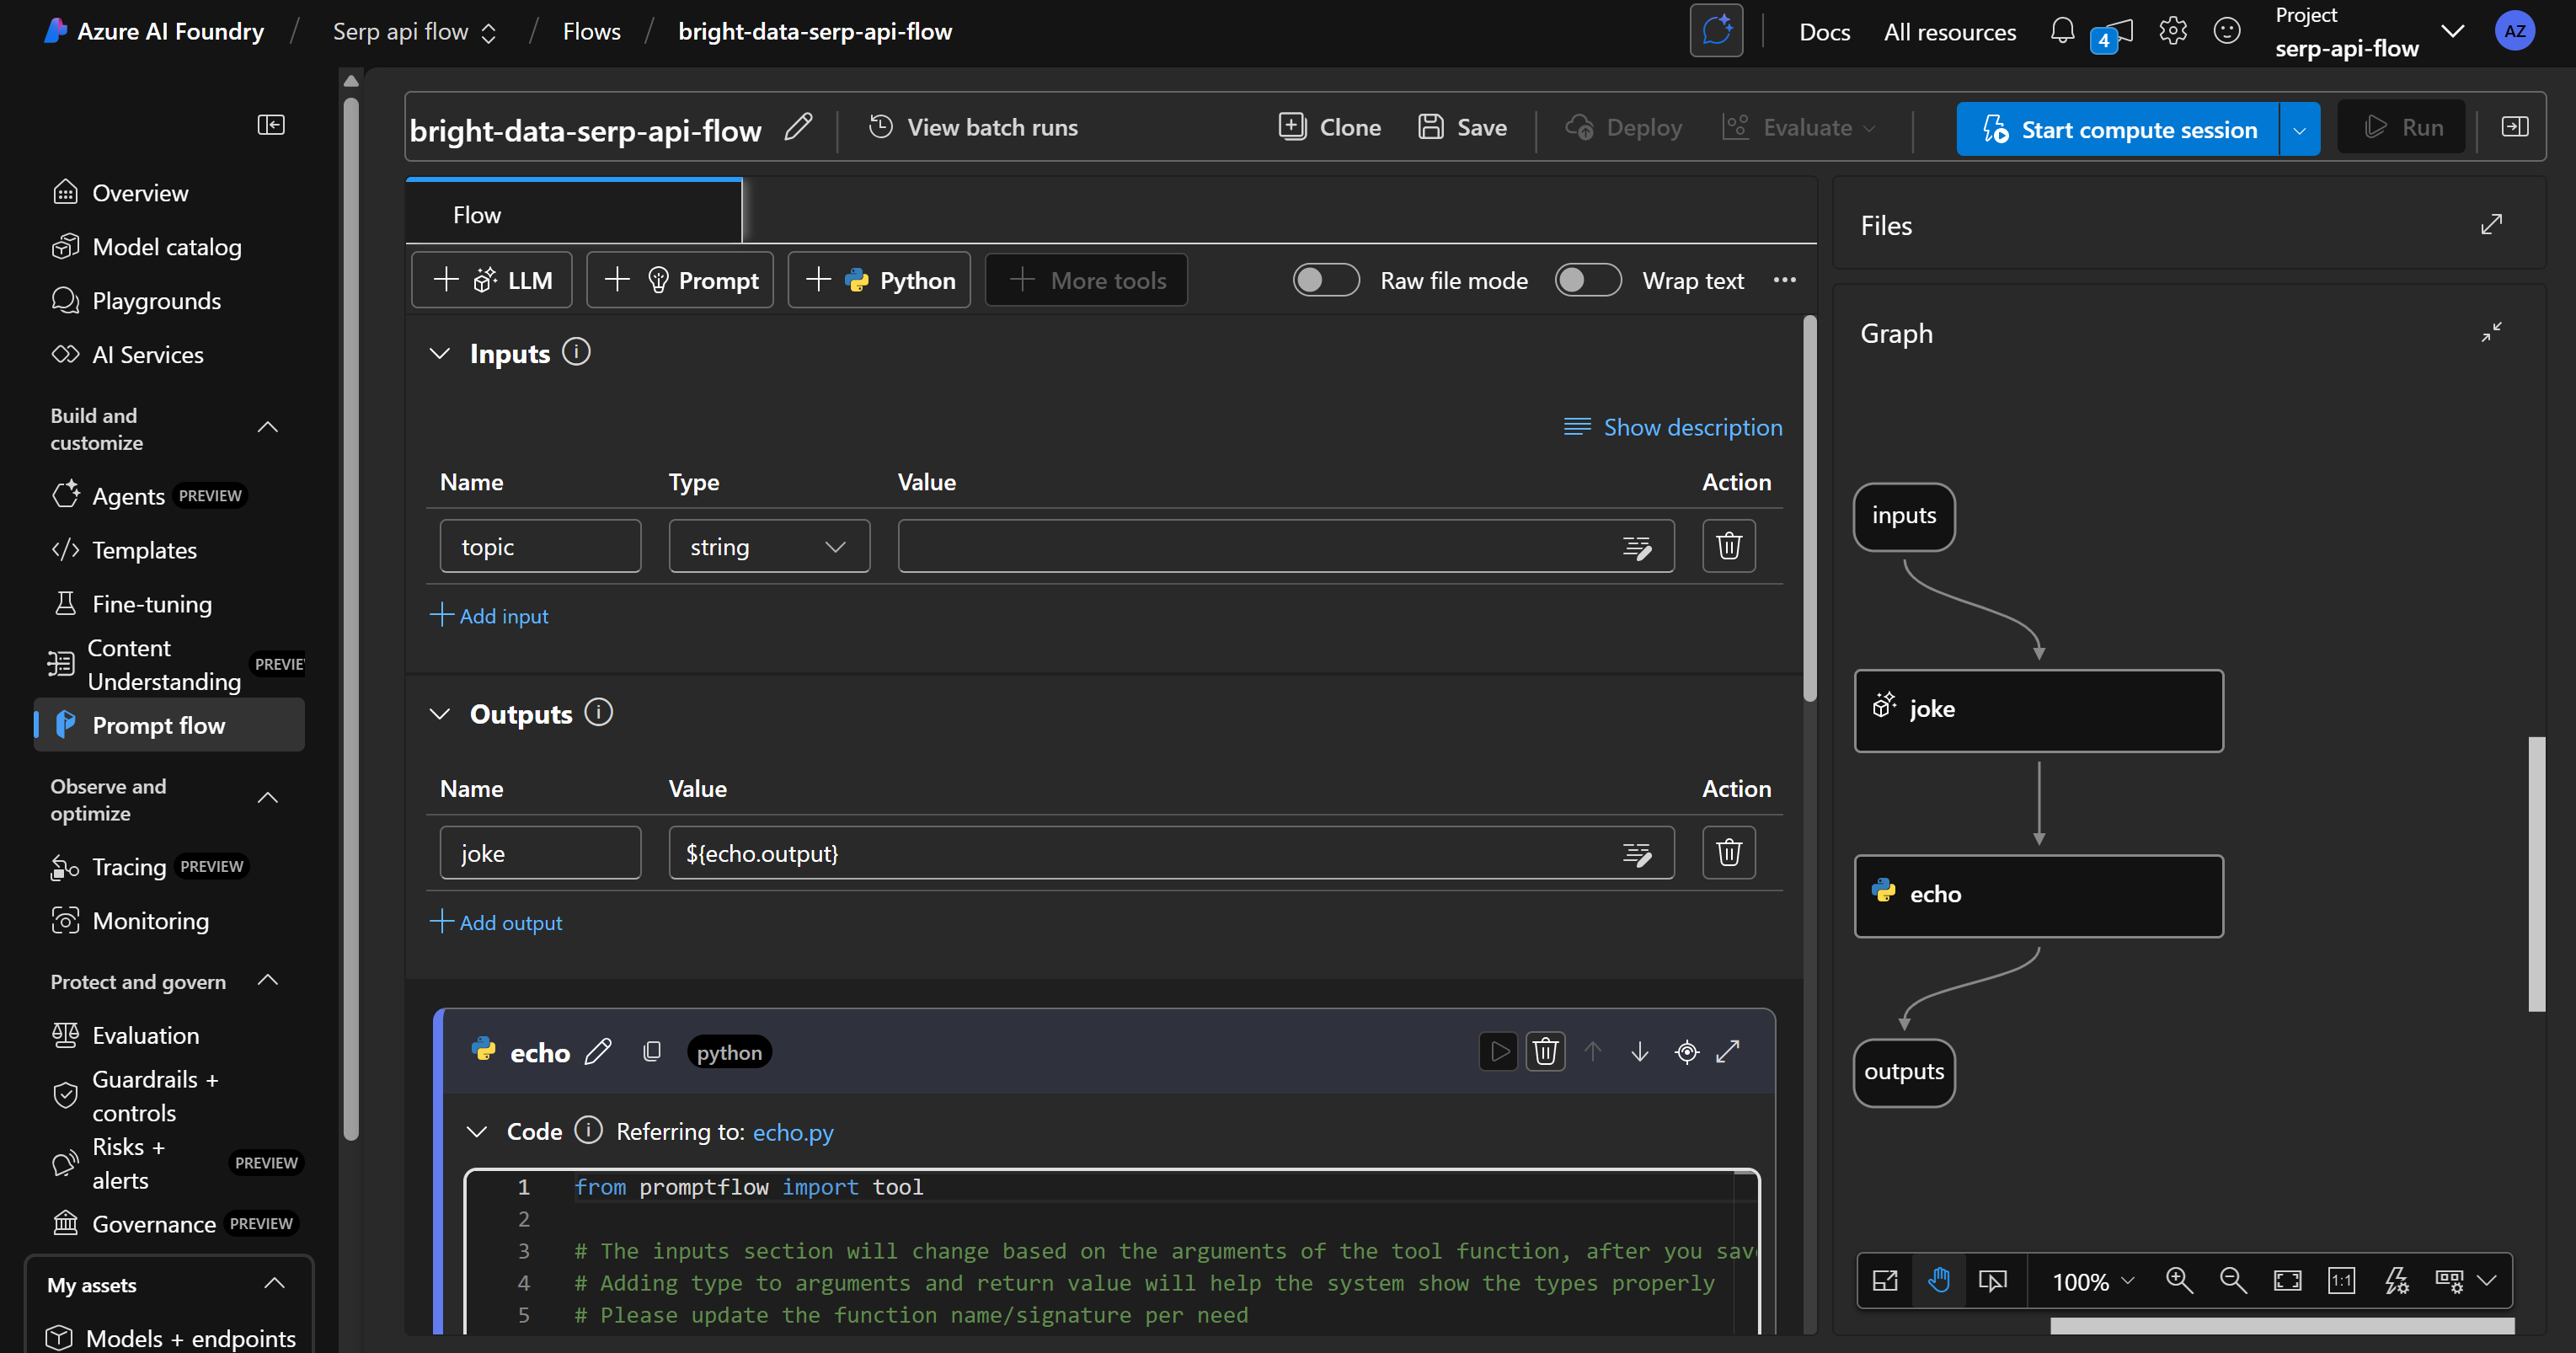This screenshot has height=1353, width=2576.
Task: Click the Add input link
Action: (490, 615)
